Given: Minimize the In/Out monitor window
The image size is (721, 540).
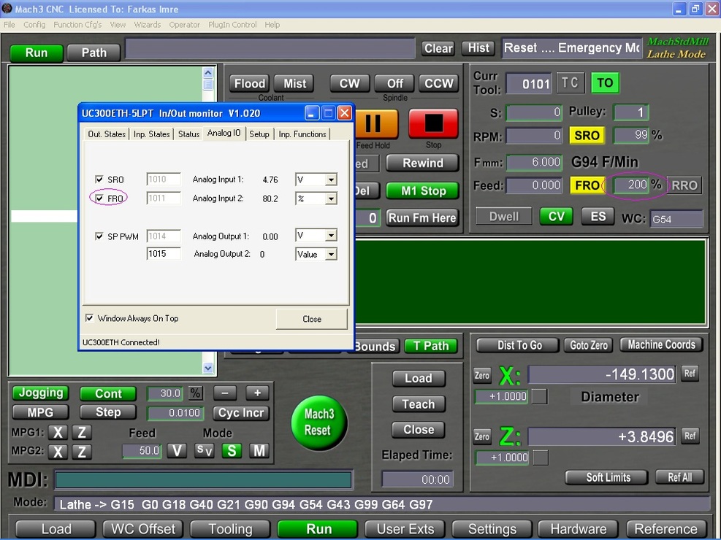Looking at the screenshot, I should (311, 113).
